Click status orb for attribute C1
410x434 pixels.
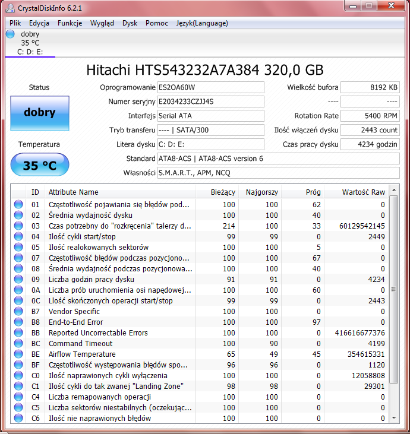click(x=18, y=387)
